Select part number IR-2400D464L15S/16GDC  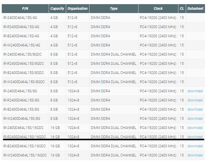pyautogui.click(x=23, y=128)
